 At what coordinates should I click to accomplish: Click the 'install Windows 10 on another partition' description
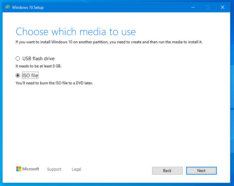pos(109,42)
